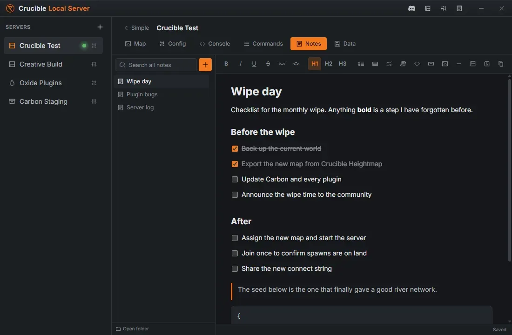Focus the 'Search all notes' field
This screenshot has width=512, height=335.
156,65
